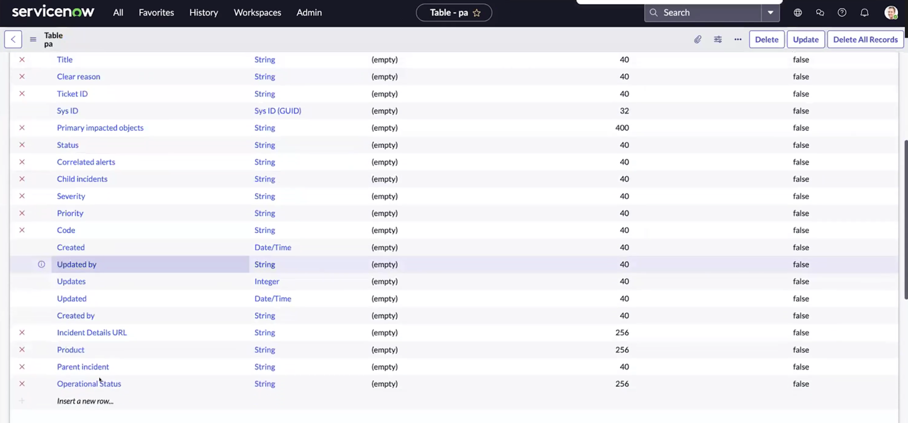This screenshot has width=908, height=423.
Task: Open the Parent incident column link
Action: 83,367
